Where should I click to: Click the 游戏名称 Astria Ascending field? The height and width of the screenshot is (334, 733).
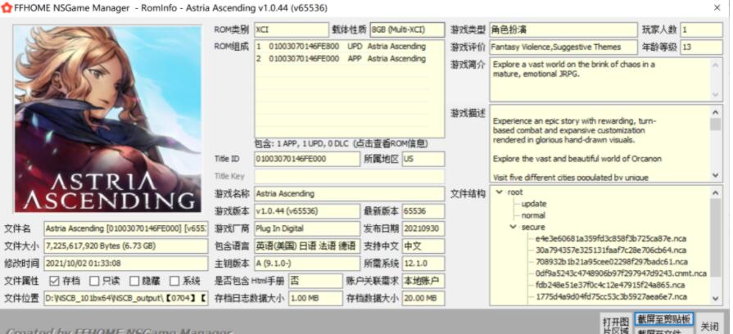coord(349,193)
